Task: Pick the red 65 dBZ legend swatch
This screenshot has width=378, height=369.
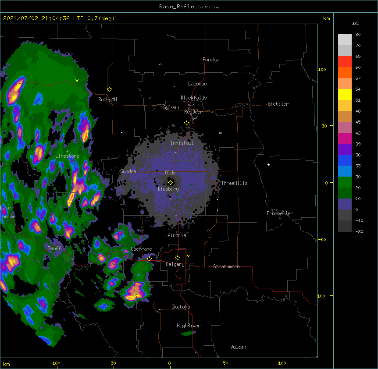Action: (345, 61)
